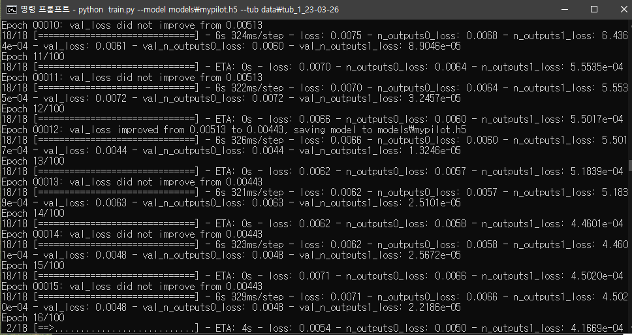Click the text 'Epoch 14/100'
Image resolution: width=632 pixels, height=335 pixels.
pos(33,214)
